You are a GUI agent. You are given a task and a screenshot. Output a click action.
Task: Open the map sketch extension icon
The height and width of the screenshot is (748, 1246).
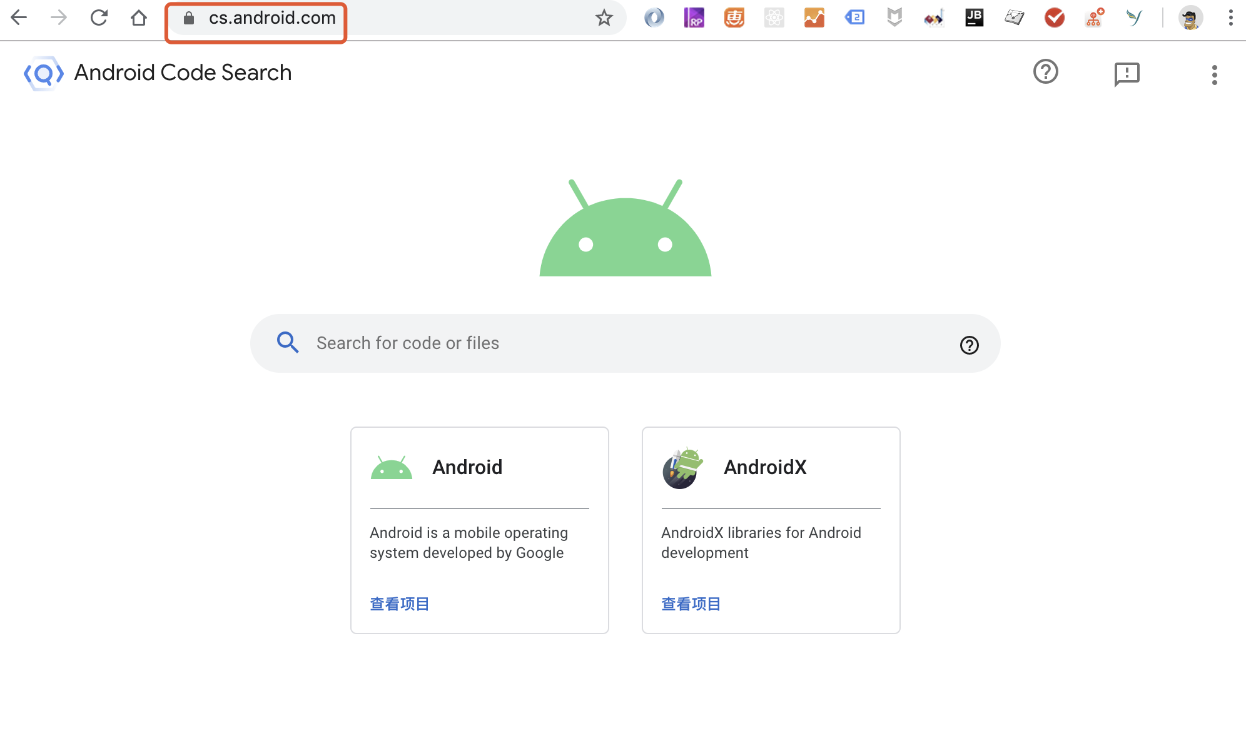pyautogui.click(x=1015, y=18)
